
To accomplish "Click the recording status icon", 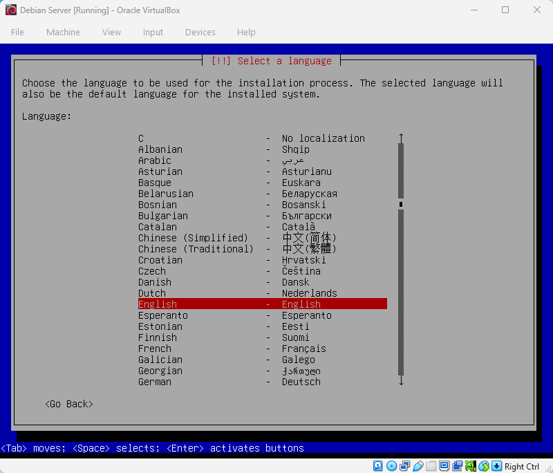I will (x=457, y=465).
